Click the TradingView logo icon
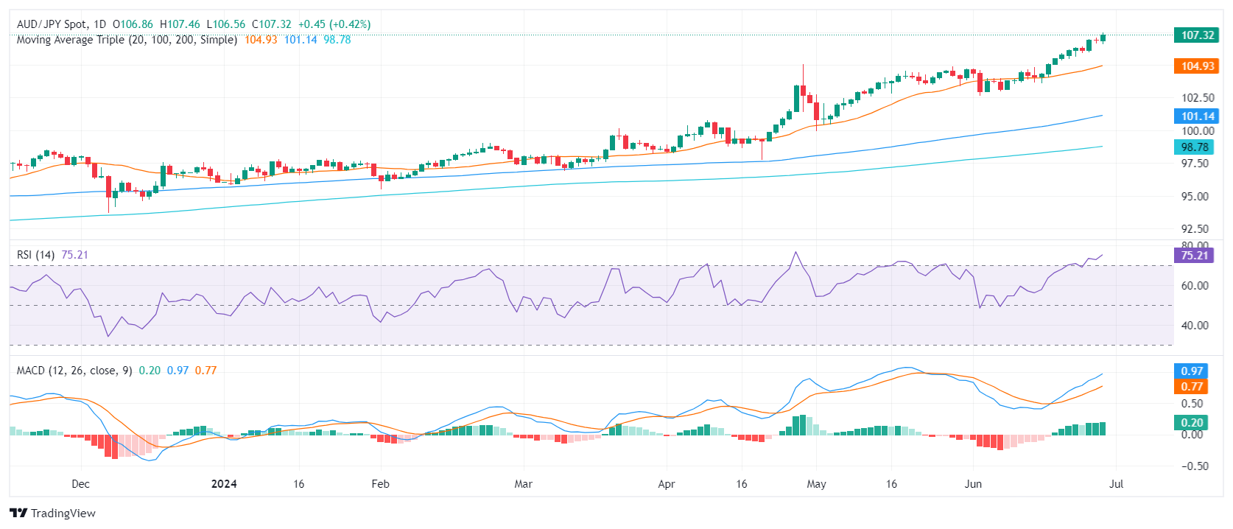Screen dimensions: 1233x529 coord(18,514)
